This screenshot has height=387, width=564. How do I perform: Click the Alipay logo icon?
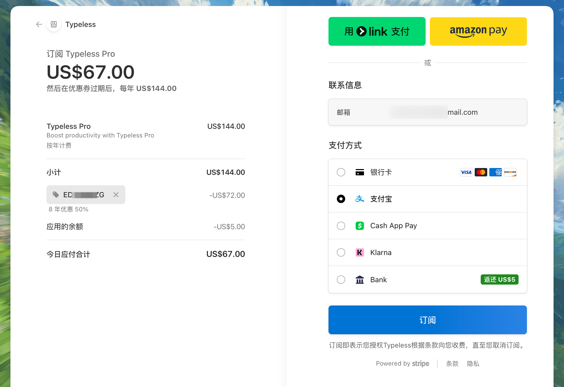point(360,199)
